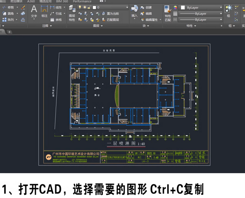Click the 一层喷淋图 1:40 title text
The image size is (245, 198).
point(126,143)
